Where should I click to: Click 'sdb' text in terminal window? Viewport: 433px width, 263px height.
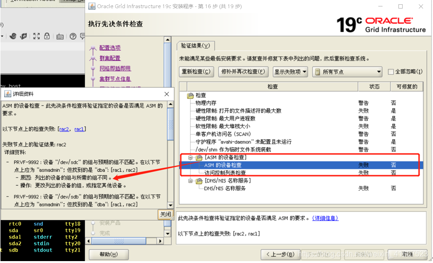13,250
